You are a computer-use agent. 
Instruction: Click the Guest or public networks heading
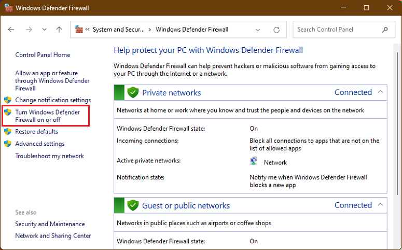point(186,205)
